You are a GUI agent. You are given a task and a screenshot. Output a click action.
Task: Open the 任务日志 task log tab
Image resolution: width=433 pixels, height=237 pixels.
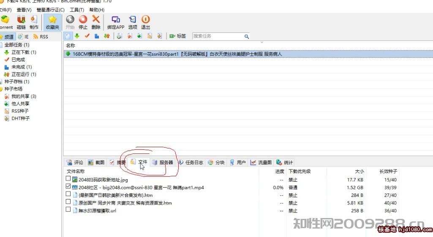(191, 162)
